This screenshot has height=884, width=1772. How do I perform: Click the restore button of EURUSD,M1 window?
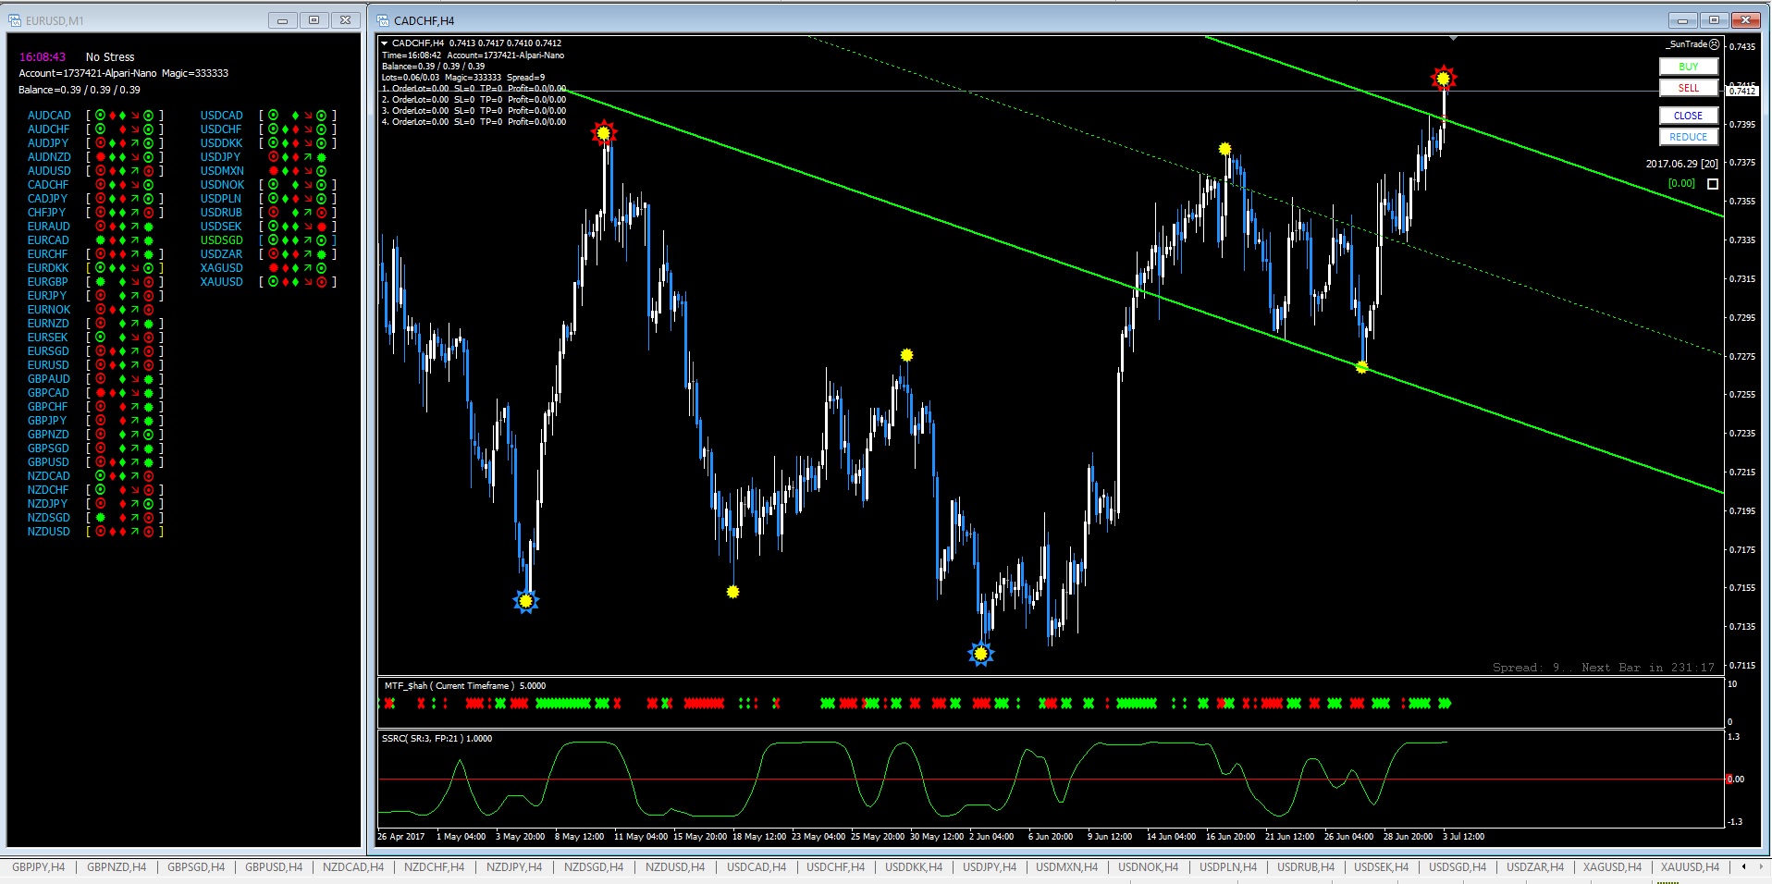coord(314,20)
